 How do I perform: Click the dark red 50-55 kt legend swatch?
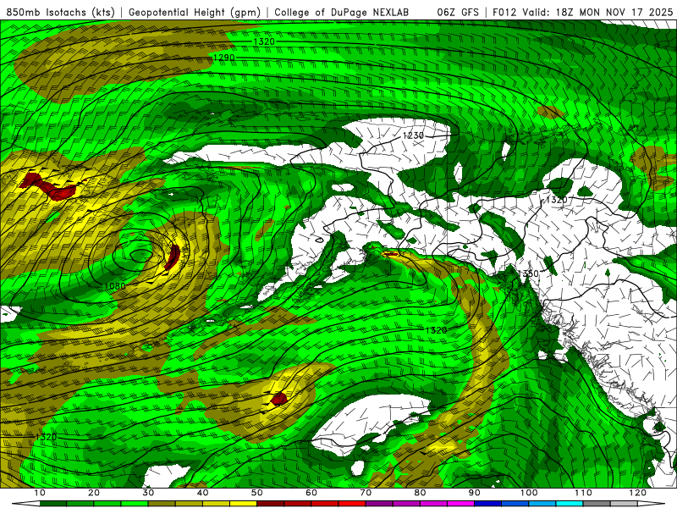pyautogui.click(x=270, y=504)
